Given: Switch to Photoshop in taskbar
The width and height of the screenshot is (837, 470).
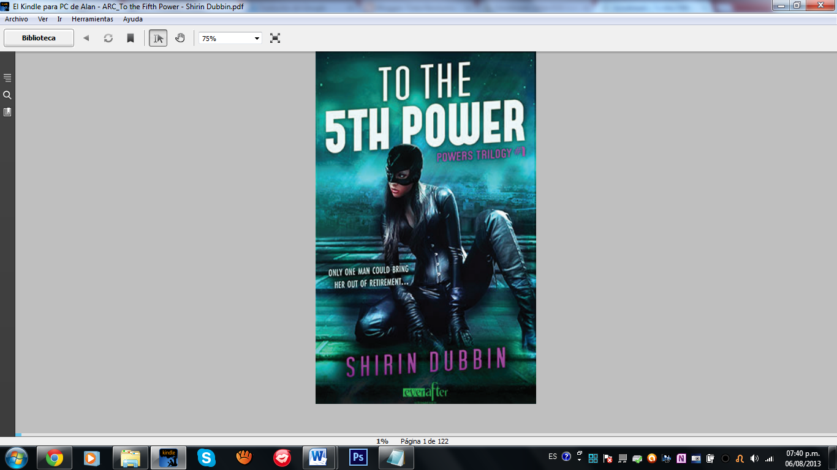Looking at the screenshot, I should tap(357, 458).
